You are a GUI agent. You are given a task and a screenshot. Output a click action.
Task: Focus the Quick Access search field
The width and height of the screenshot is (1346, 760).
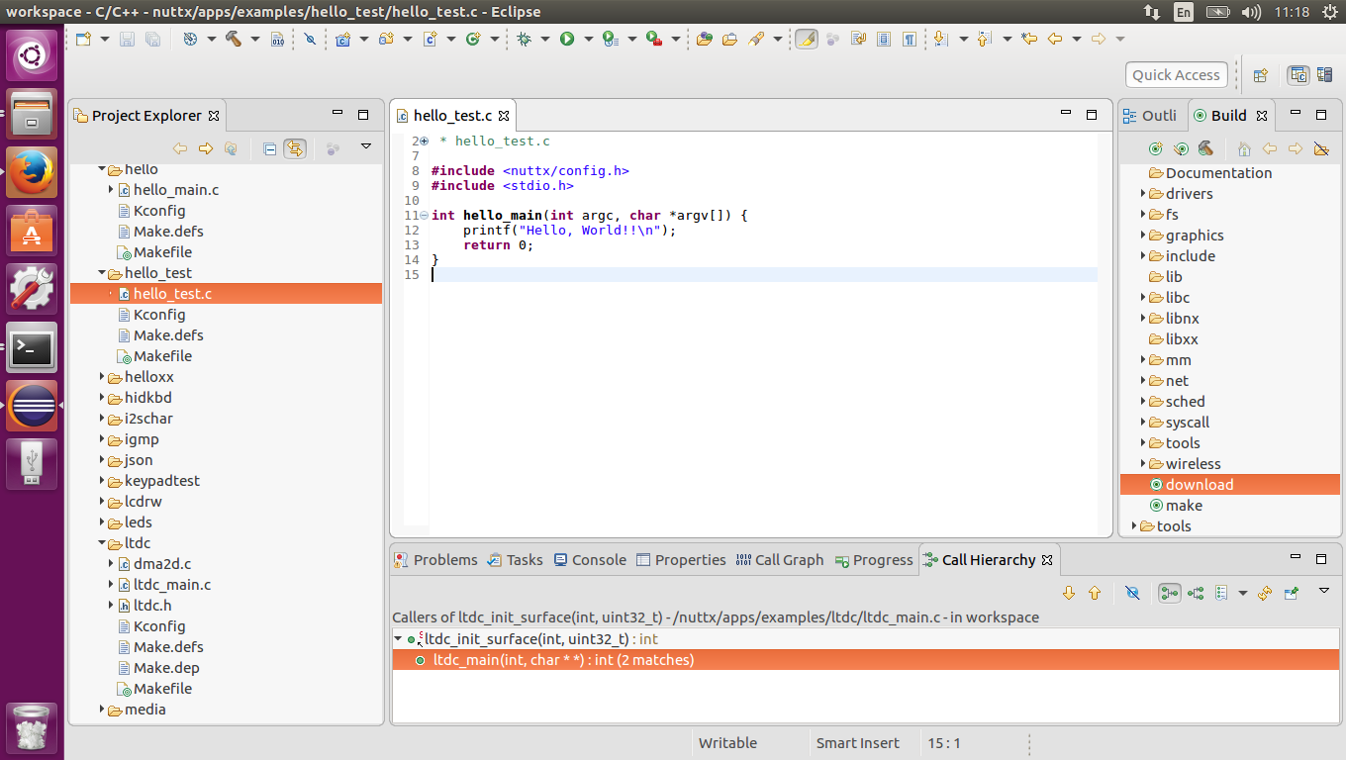click(x=1176, y=75)
